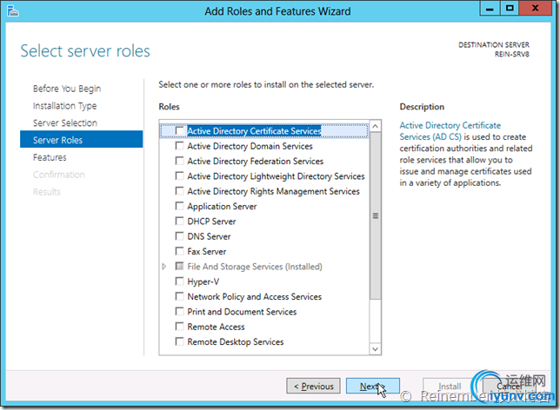Screen dimensions: 560x410
Task: Expand File And Storage Services tree node
Action: [164, 267]
